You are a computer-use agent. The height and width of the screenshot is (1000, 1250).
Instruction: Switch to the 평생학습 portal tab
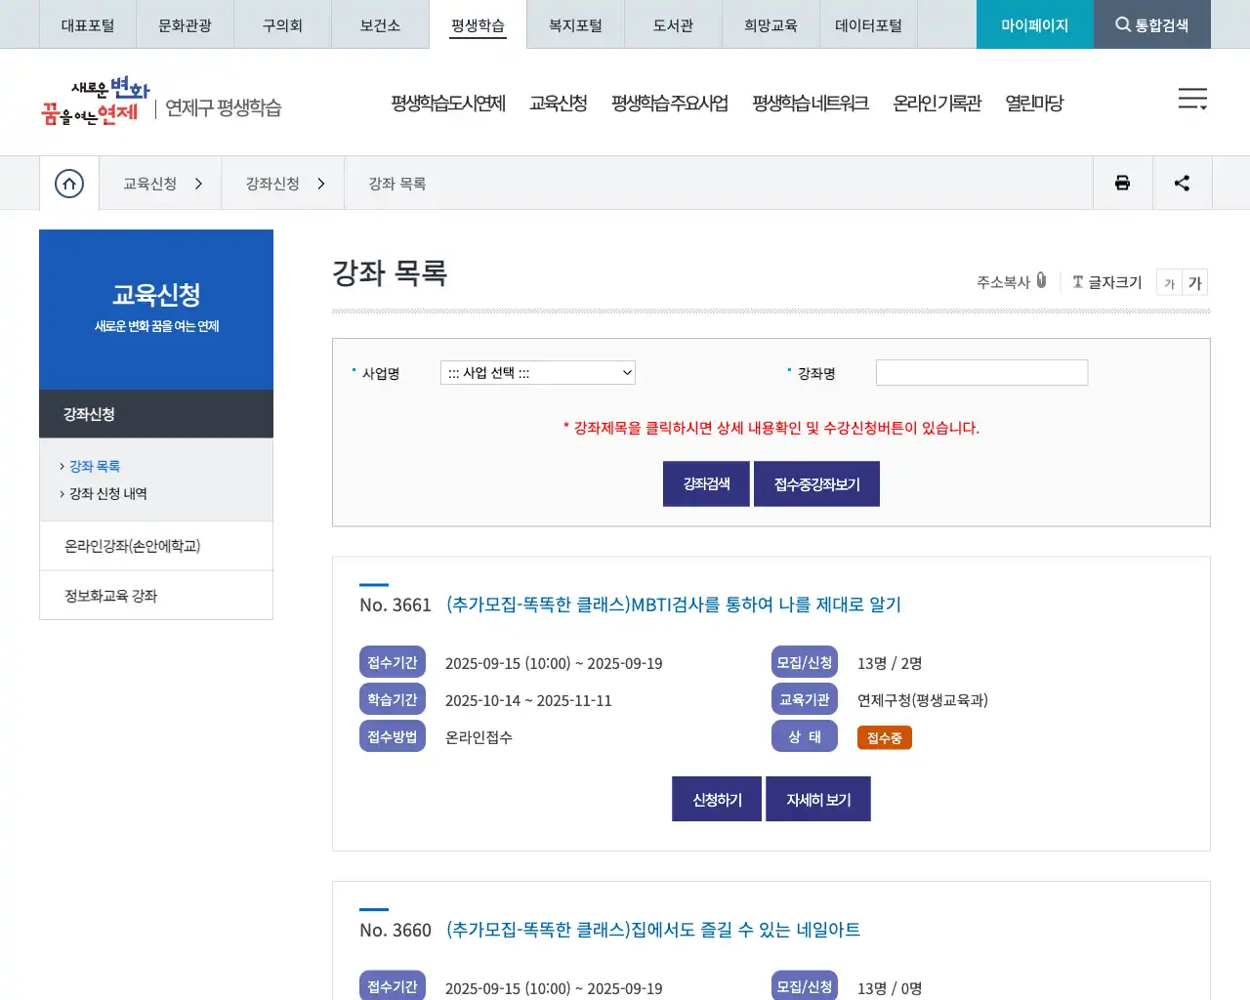click(477, 24)
